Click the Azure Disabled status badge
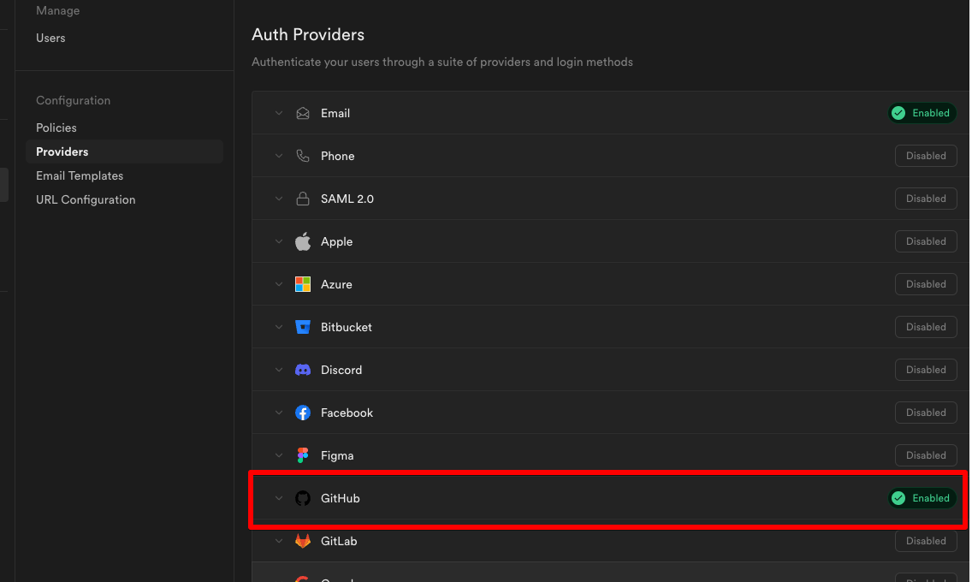 [x=926, y=284]
